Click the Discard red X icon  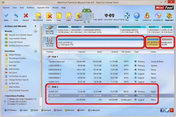click(26, 15)
